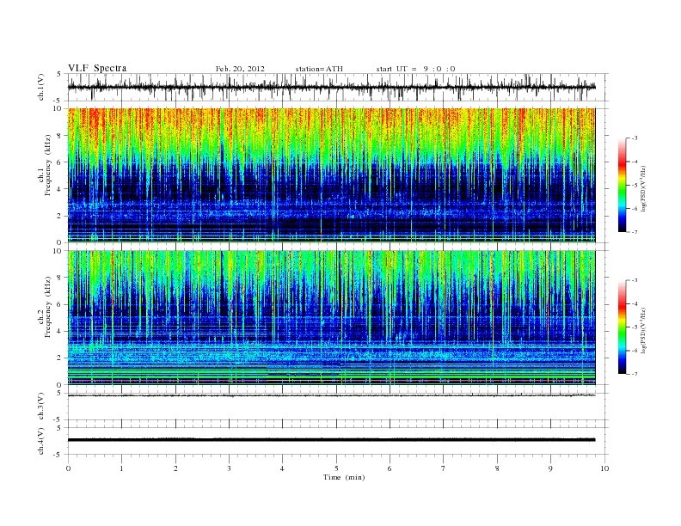The height and width of the screenshot is (526, 681).
Task: Click the 'ch.1(V)' waveform axis label
Action: coord(41,87)
